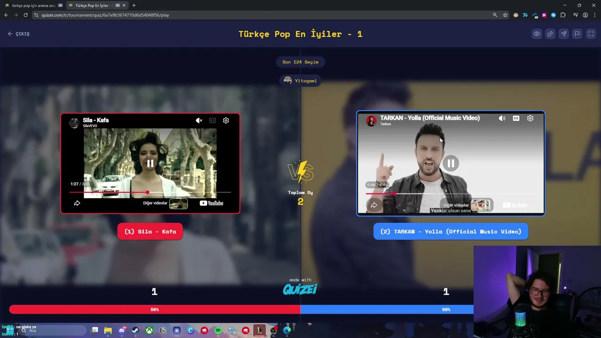Open League of Legends from the taskbar
Image resolution: width=601 pixels, height=338 pixels.
coord(259,330)
